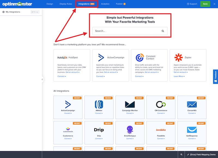Click the Constant Contact logo
Screen dimensions: 218x158
coord(140,57)
